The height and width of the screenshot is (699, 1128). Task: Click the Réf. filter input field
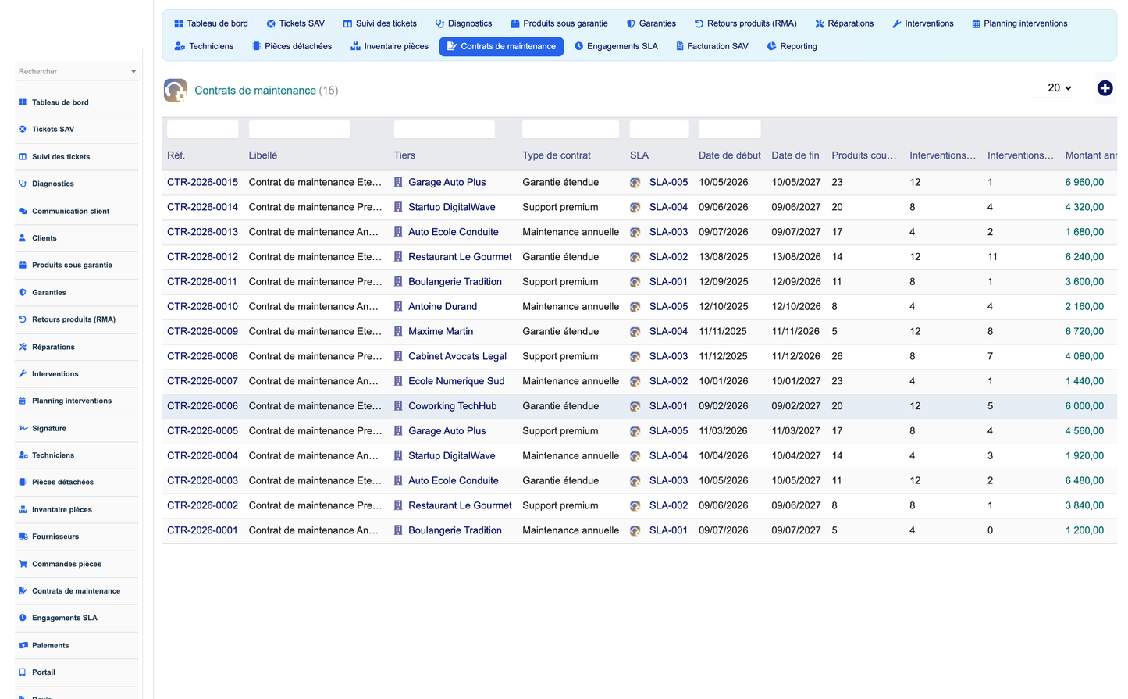(203, 130)
